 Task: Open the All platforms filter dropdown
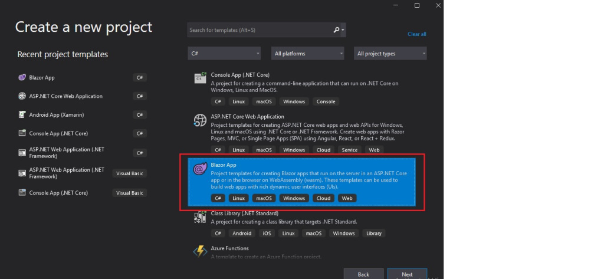coord(308,54)
